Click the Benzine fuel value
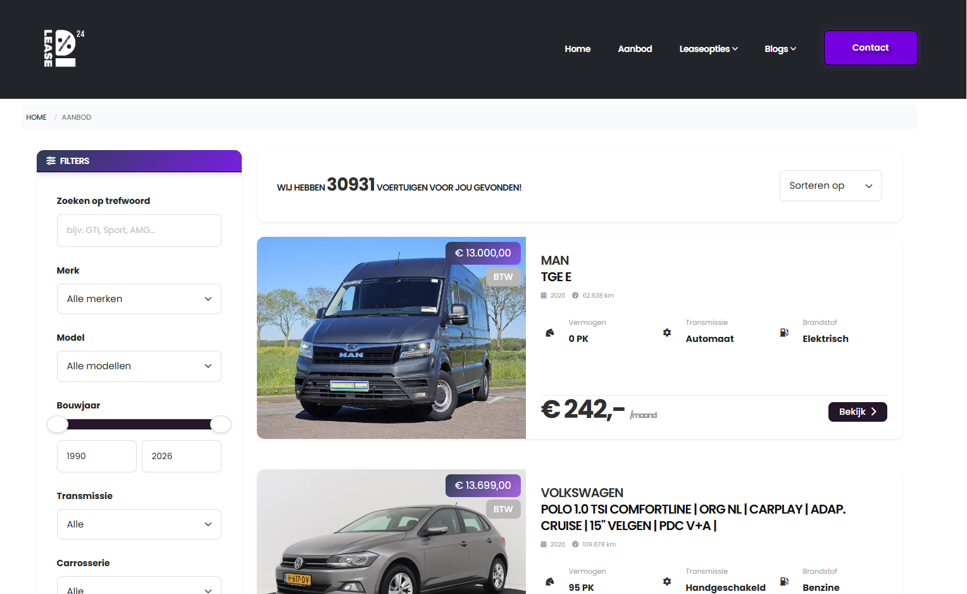Screen dimensions: 967x594 (821, 588)
